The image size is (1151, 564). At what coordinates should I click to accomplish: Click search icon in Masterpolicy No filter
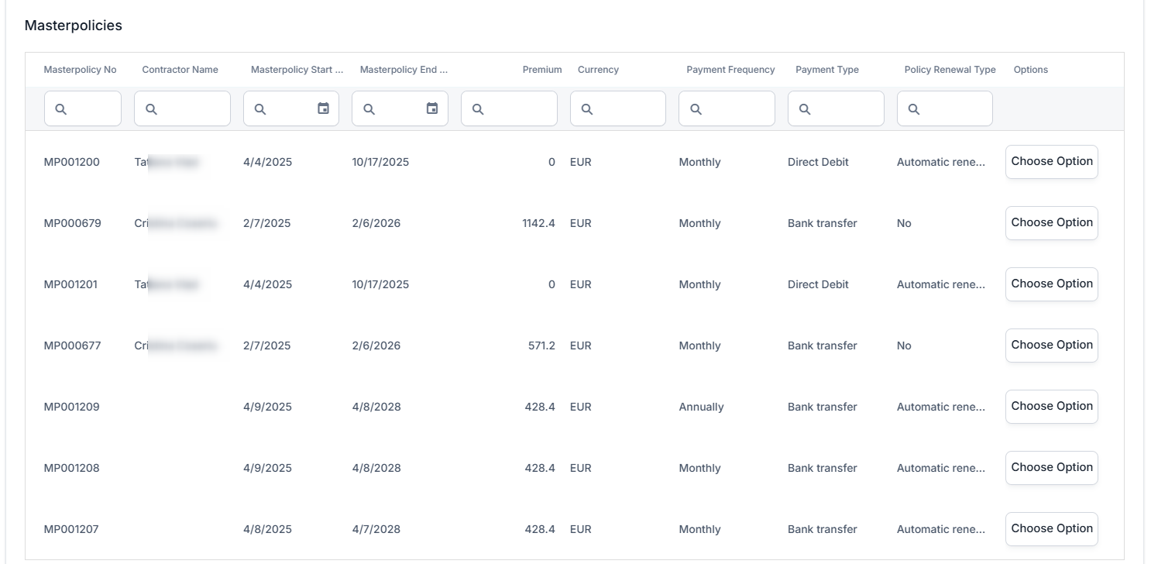pyautogui.click(x=61, y=109)
